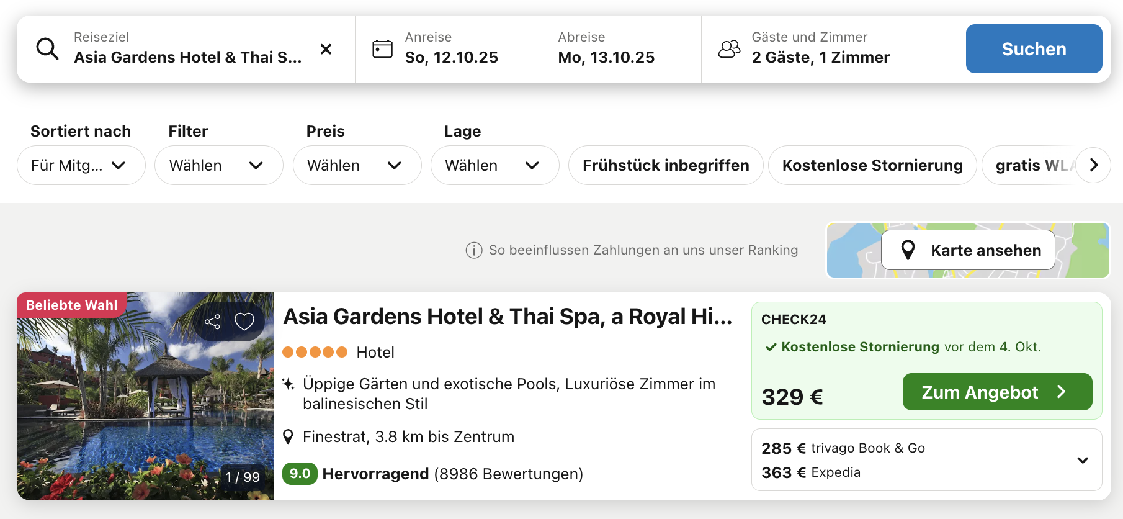The width and height of the screenshot is (1123, 519).
Task: Click the Zum Angebot button
Action: [996, 392]
